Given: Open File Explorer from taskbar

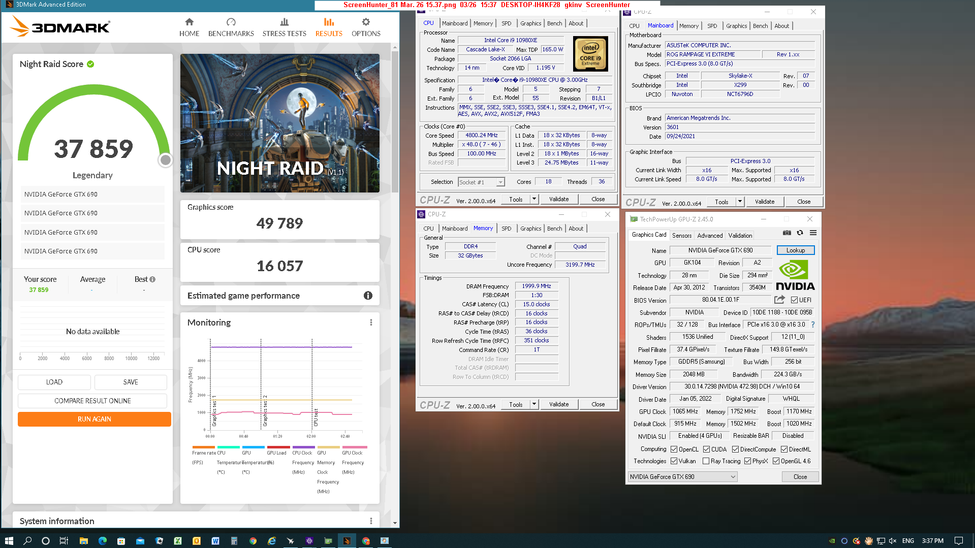Looking at the screenshot, I should [83, 540].
